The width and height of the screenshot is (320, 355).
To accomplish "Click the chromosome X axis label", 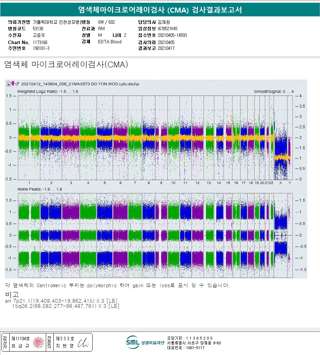I will tap(281, 183).
